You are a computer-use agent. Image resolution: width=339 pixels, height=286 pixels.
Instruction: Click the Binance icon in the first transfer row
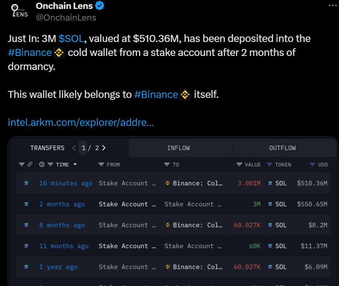click(x=167, y=183)
